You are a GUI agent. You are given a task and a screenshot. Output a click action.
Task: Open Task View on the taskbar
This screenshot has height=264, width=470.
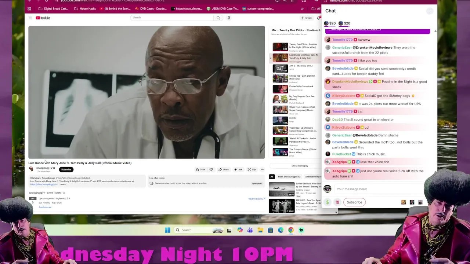tap(229, 230)
